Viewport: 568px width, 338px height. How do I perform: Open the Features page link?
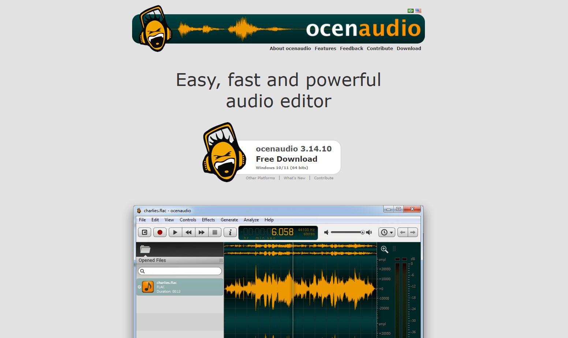(x=325, y=48)
